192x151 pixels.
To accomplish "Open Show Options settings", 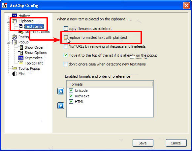I will pos(36,53).
